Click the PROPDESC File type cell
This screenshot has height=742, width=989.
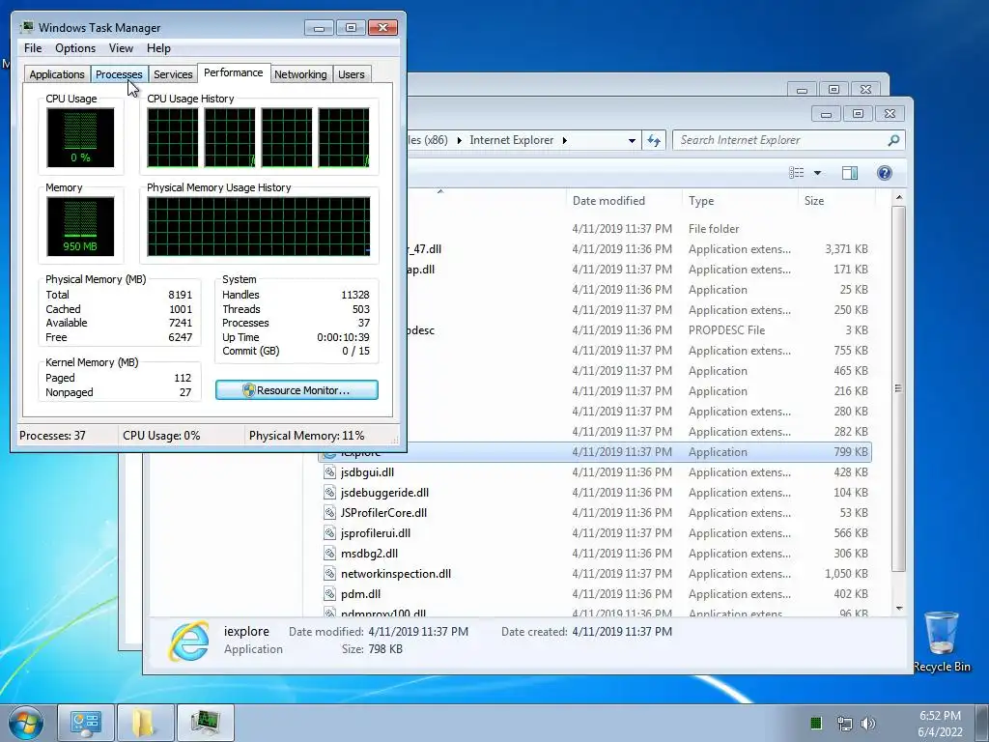click(726, 330)
